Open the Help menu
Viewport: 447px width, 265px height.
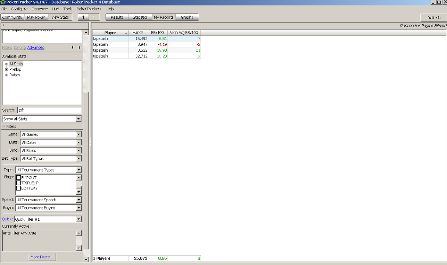point(110,9)
